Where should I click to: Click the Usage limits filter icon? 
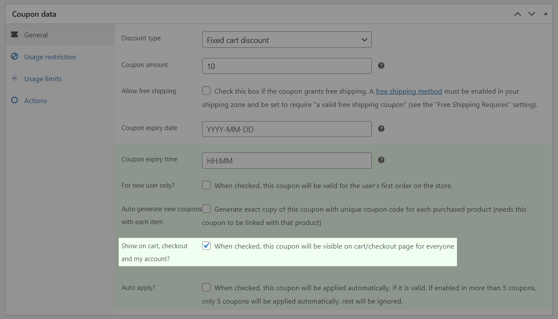[x=15, y=79]
